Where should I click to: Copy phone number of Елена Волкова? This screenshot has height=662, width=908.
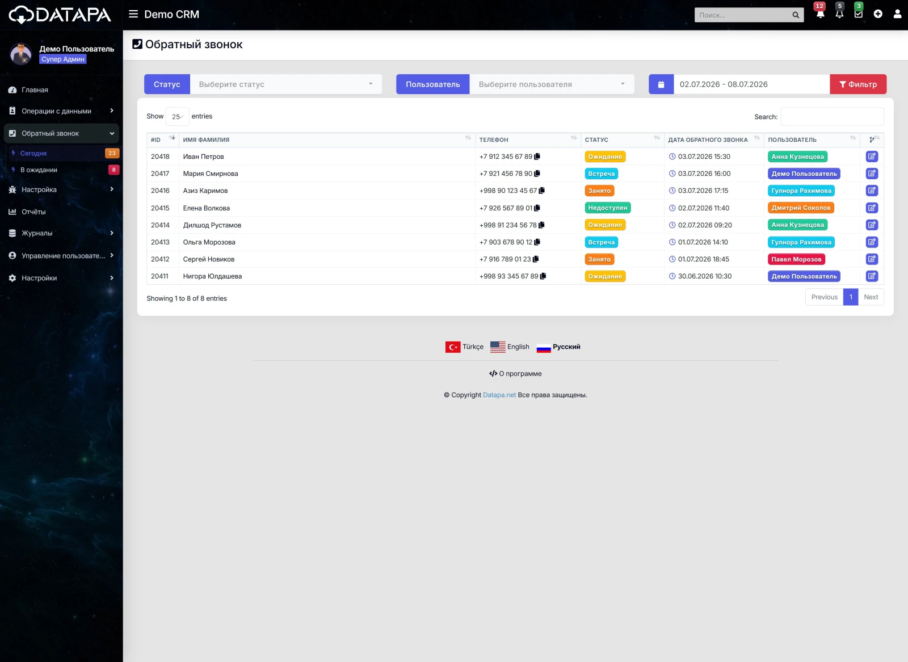[x=537, y=208]
